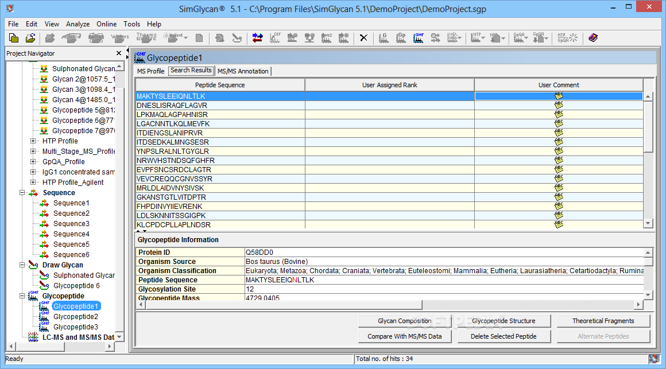Collapse the Sequence tree node

[x=22, y=193]
